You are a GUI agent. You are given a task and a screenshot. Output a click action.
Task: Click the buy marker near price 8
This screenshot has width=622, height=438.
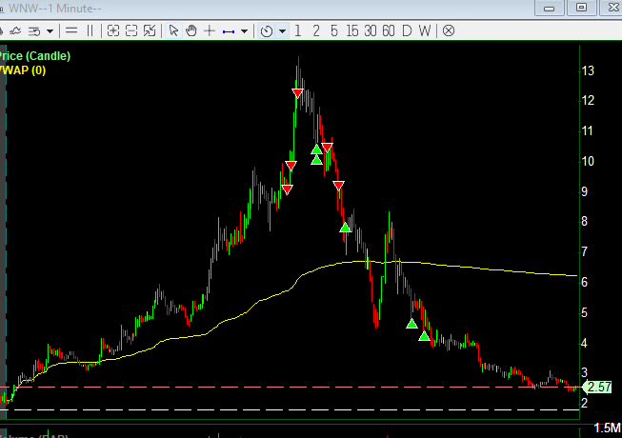(x=346, y=228)
